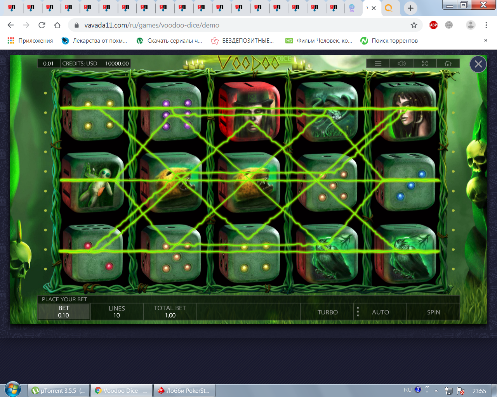Viewport: 497px width, 397px height.
Task: Switch to µTorrent 3.5.5 taskbar item
Action: coord(59,390)
